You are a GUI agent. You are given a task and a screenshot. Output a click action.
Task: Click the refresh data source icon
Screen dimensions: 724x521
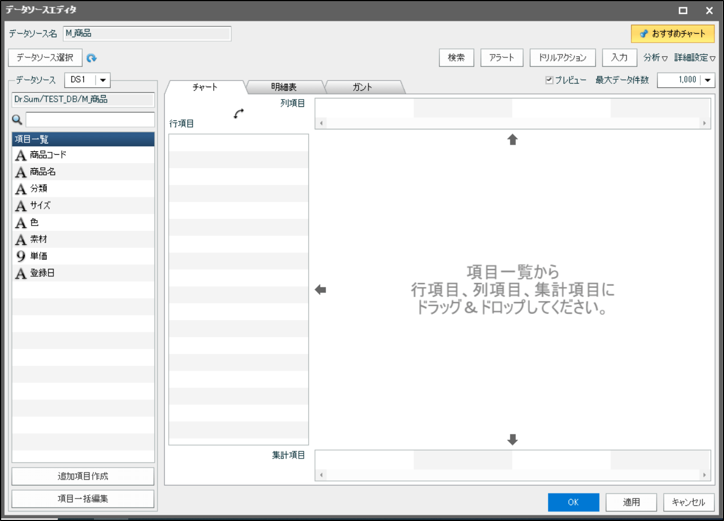(x=92, y=57)
